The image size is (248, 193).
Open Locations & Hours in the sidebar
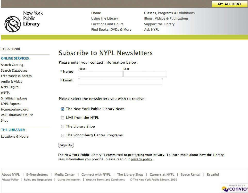click(15, 137)
